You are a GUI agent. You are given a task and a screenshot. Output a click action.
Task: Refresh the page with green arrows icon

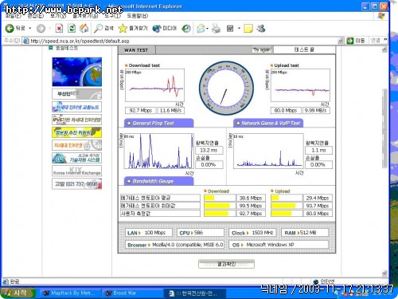point(72,28)
